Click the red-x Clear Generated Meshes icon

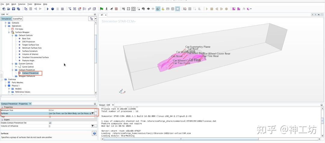click(79, 9)
